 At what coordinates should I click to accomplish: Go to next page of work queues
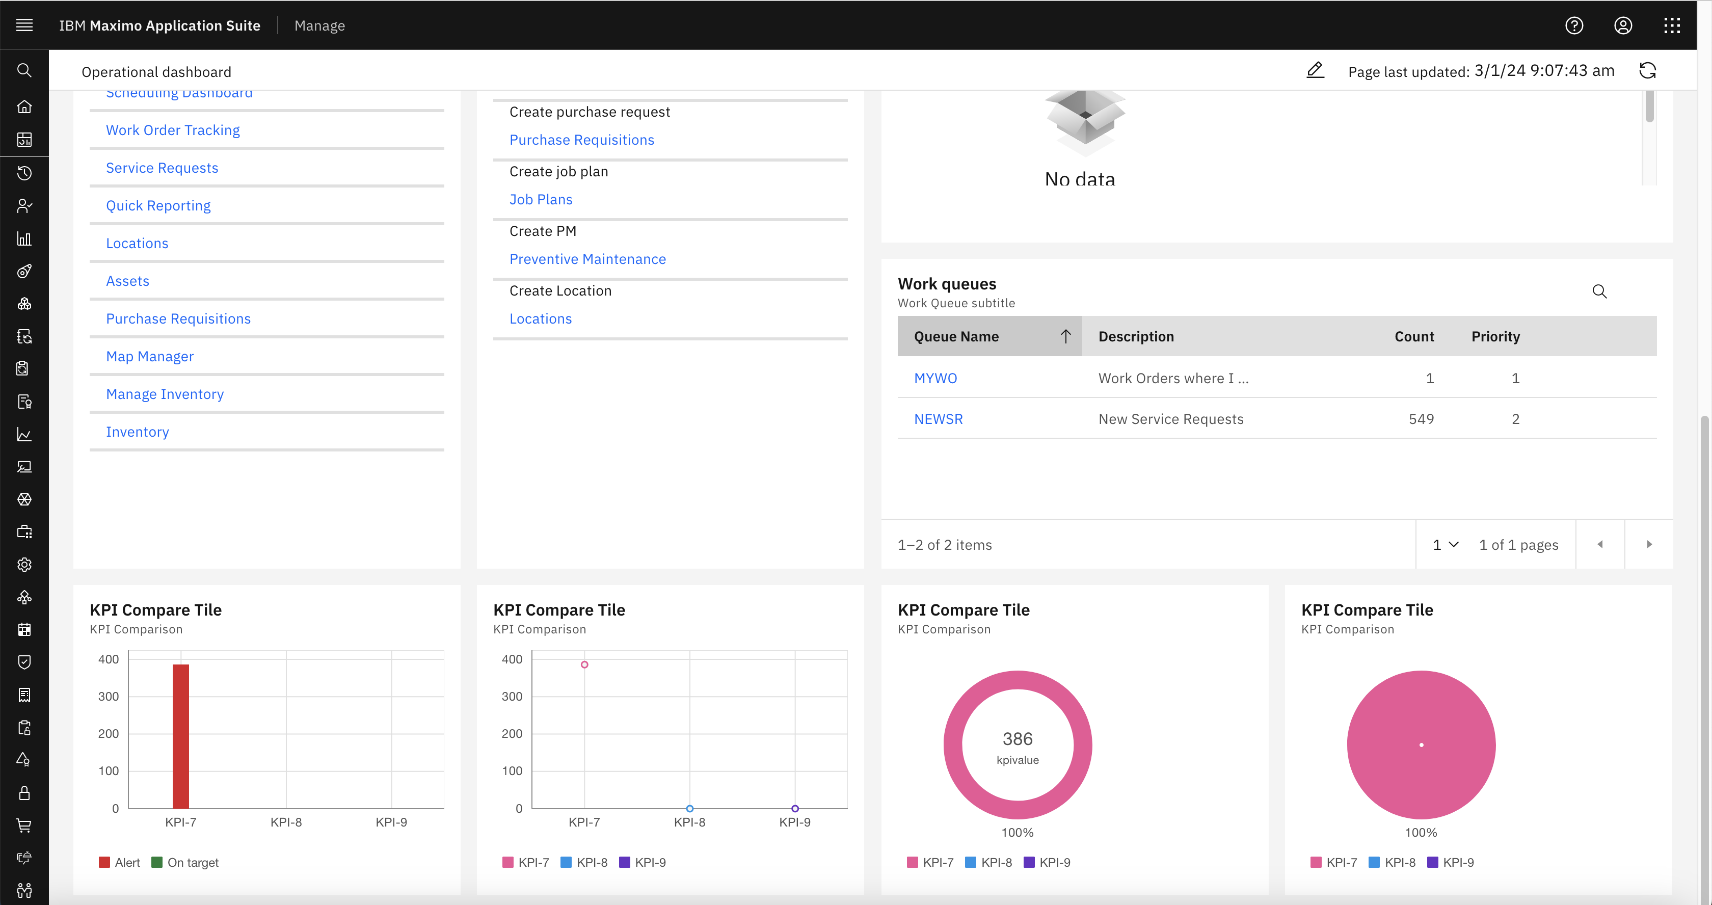click(x=1649, y=545)
